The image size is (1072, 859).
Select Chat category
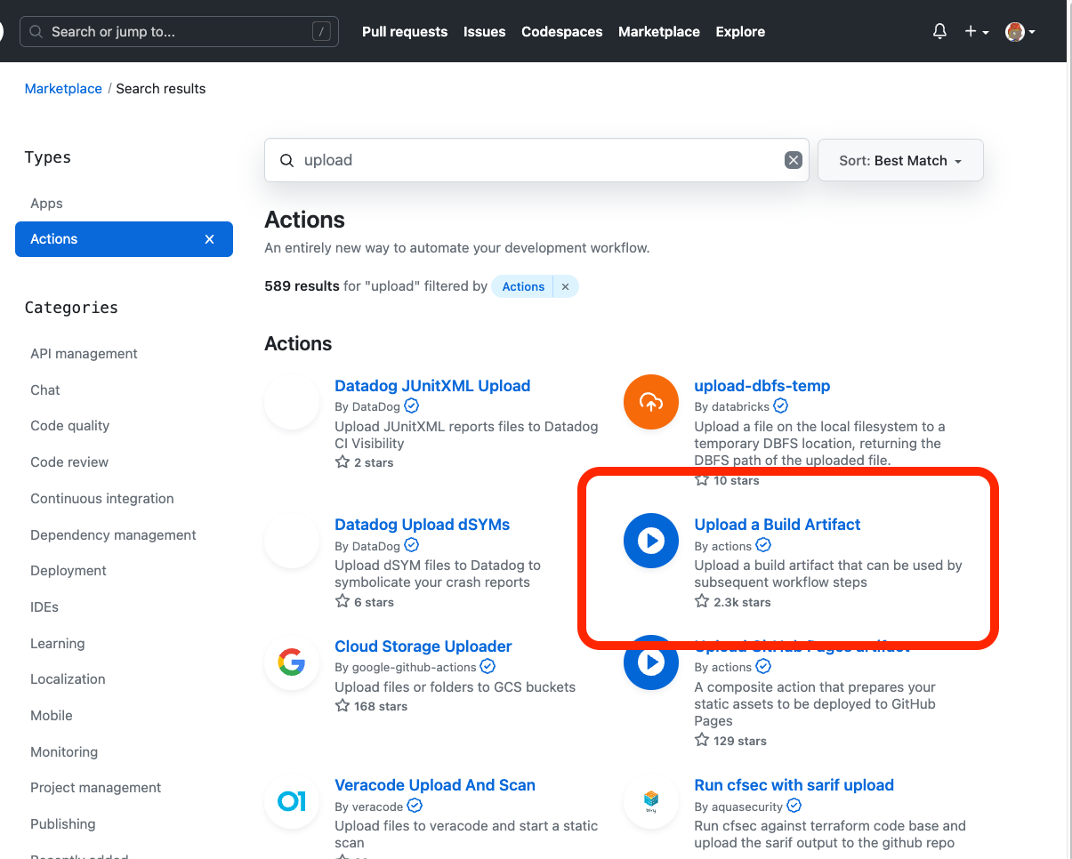tap(45, 390)
